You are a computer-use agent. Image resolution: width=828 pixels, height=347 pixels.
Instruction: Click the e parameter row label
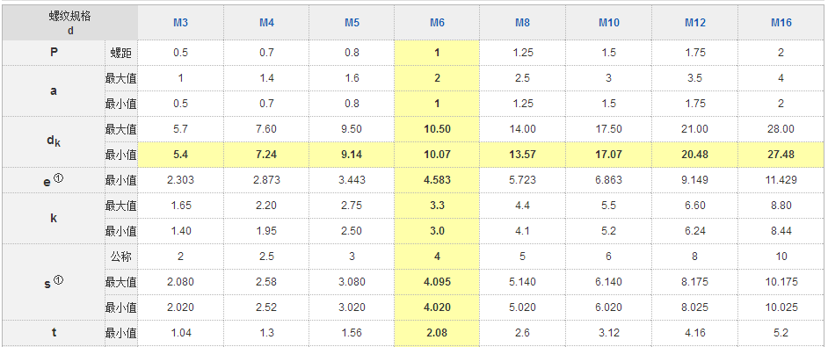click(54, 180)
